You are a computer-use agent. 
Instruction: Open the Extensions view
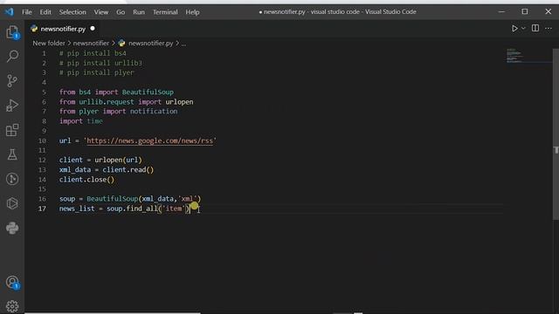12,130
